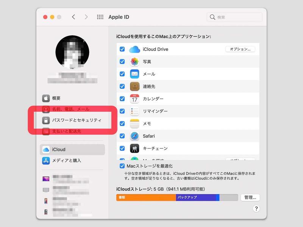Click the Contacts book icon

coord(134,86)
